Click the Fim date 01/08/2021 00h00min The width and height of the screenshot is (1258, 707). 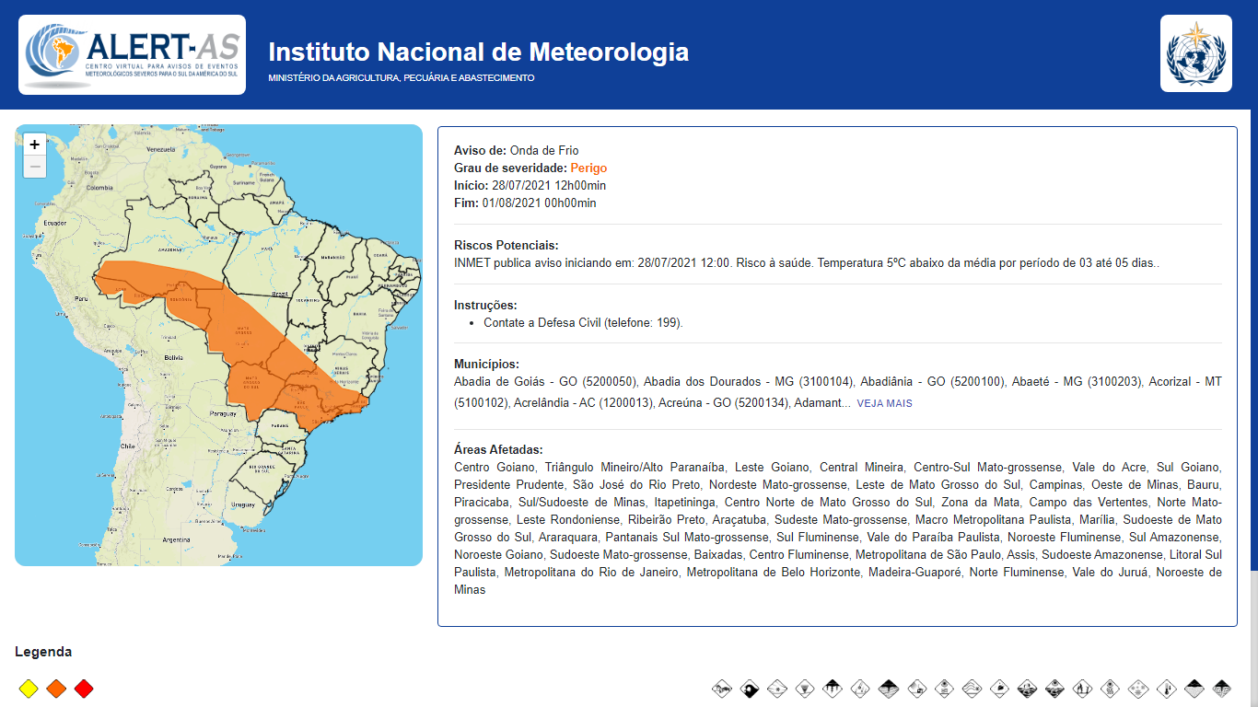pos(539,203)
